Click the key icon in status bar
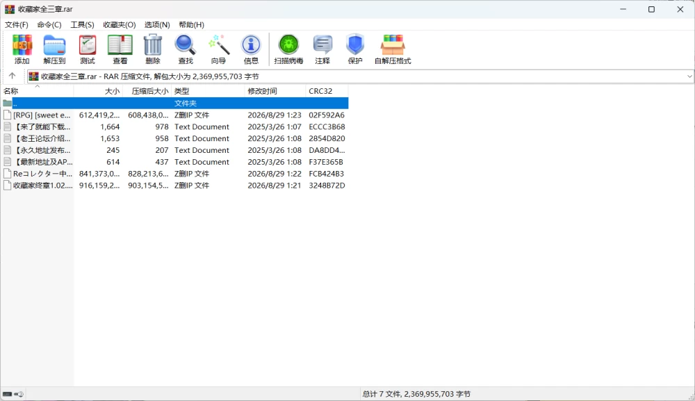 19,394
